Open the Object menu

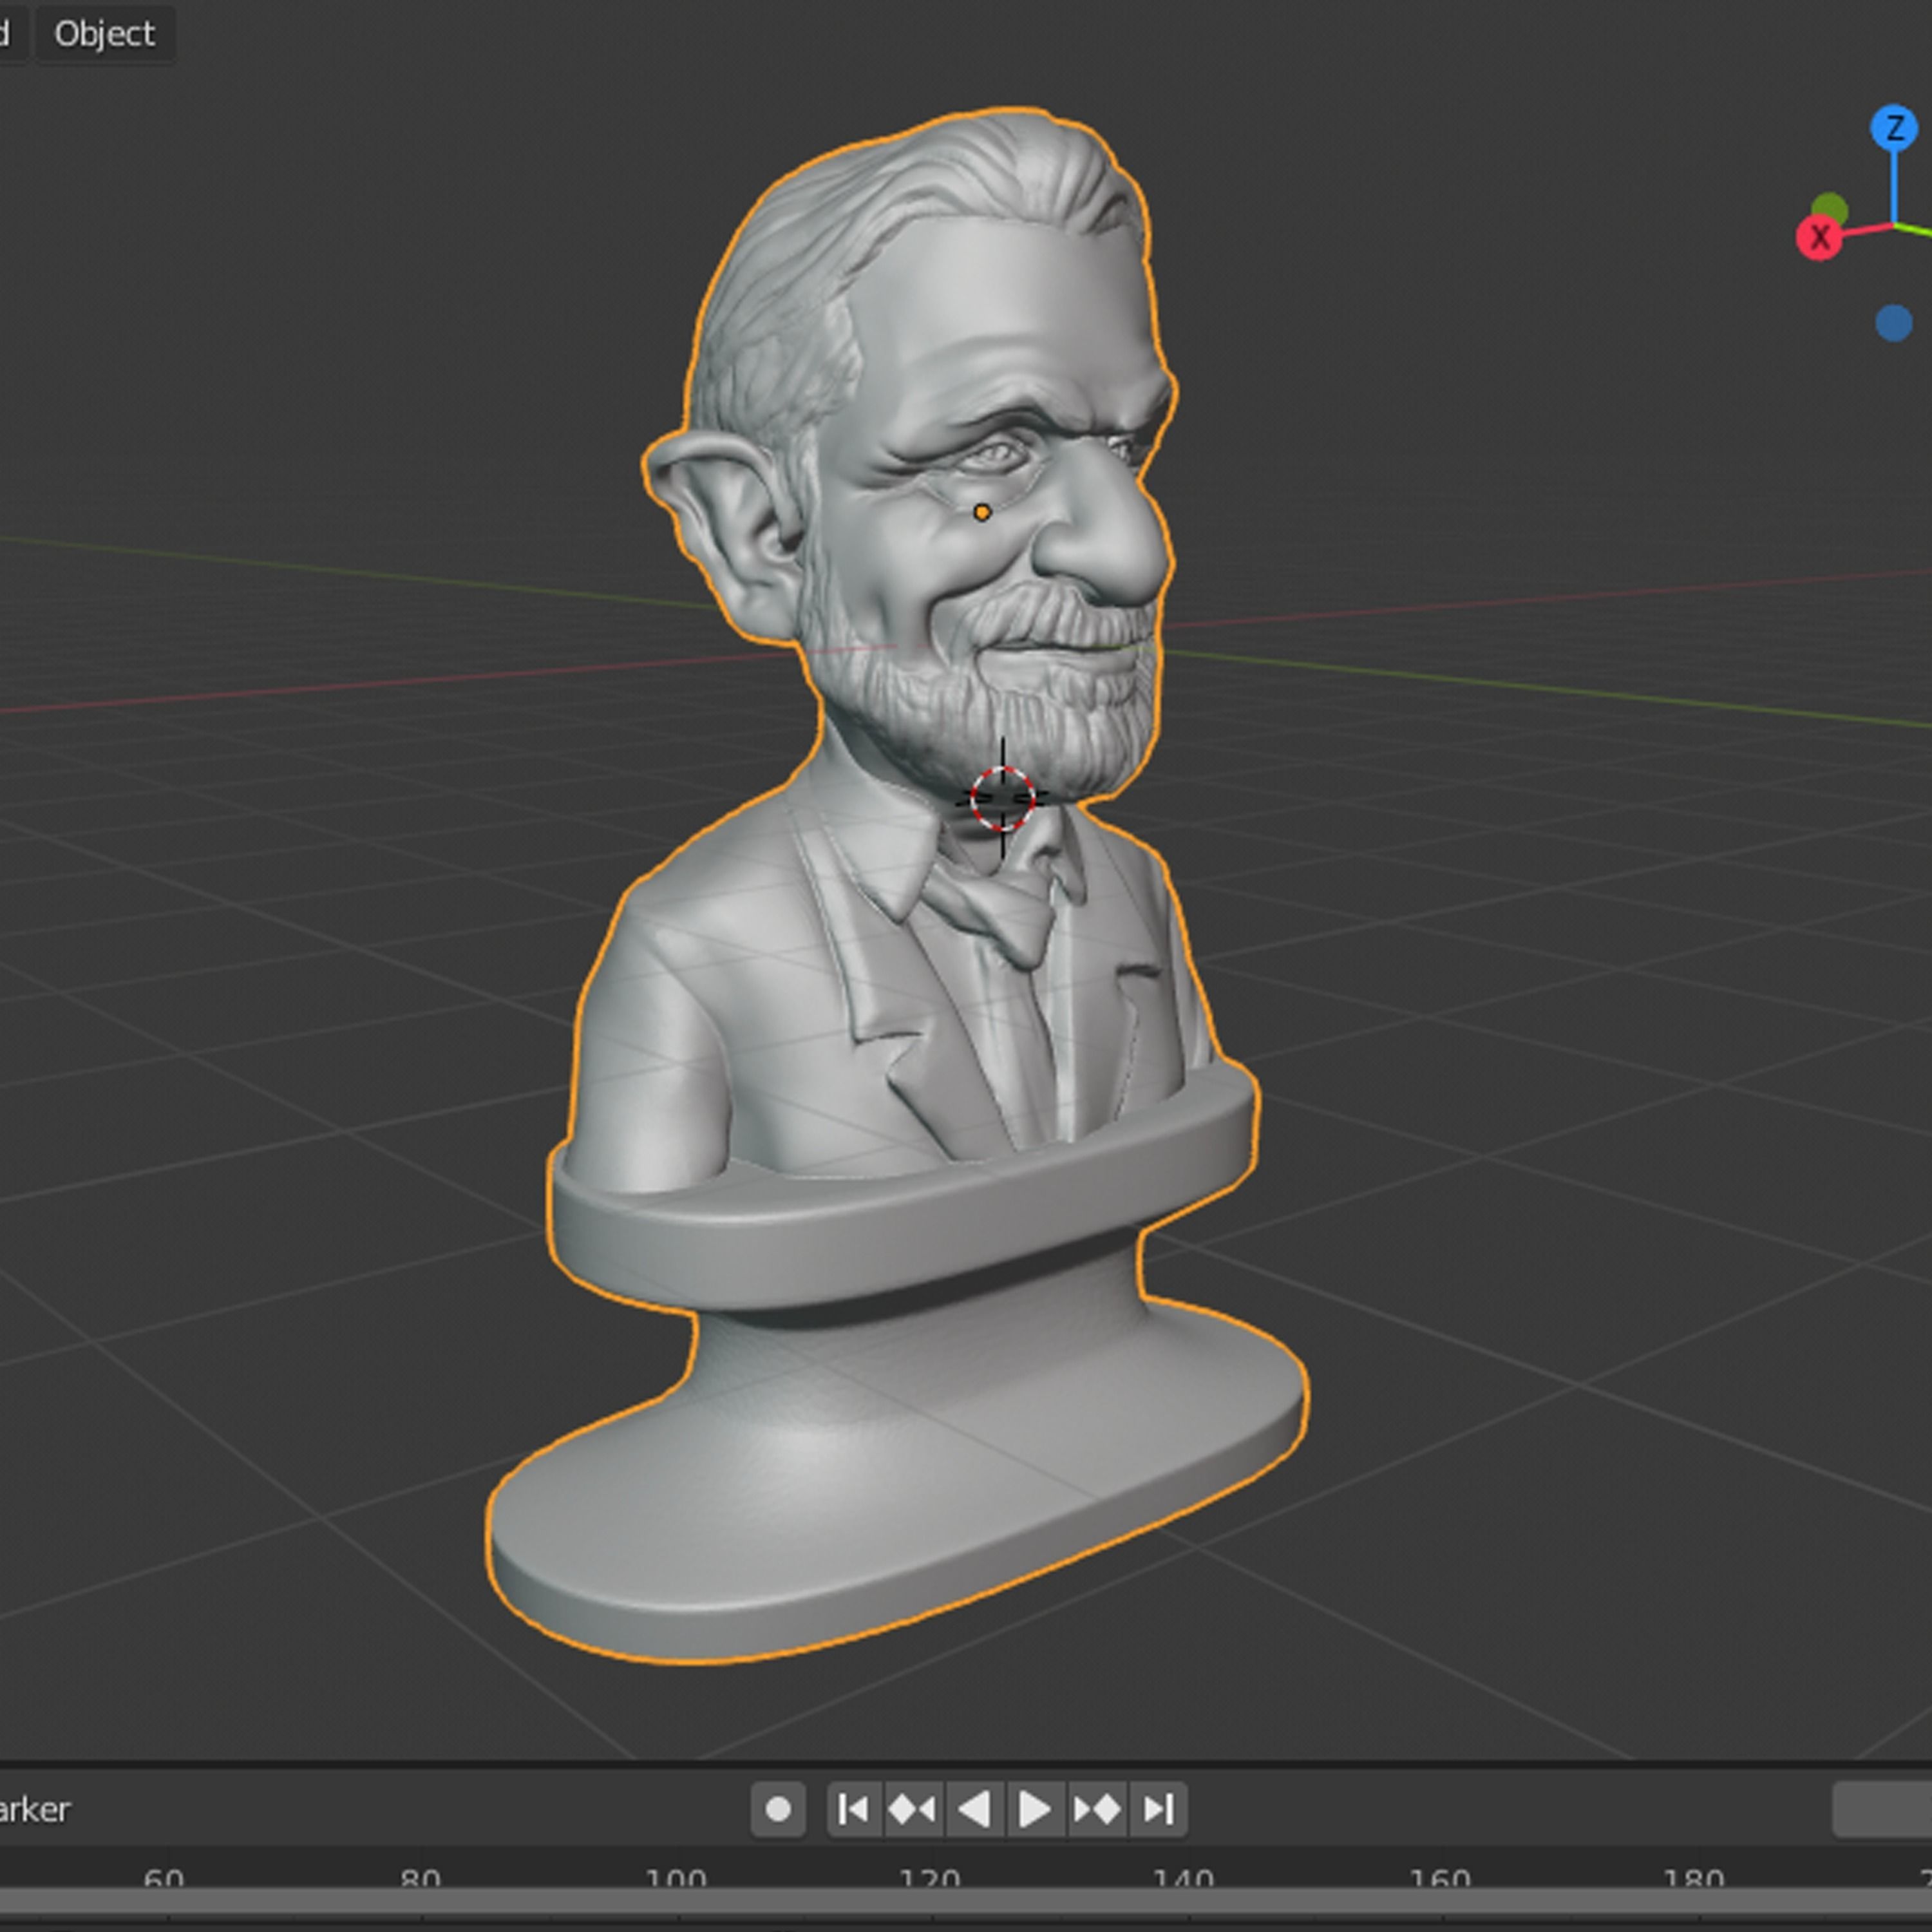pos(105,33)
